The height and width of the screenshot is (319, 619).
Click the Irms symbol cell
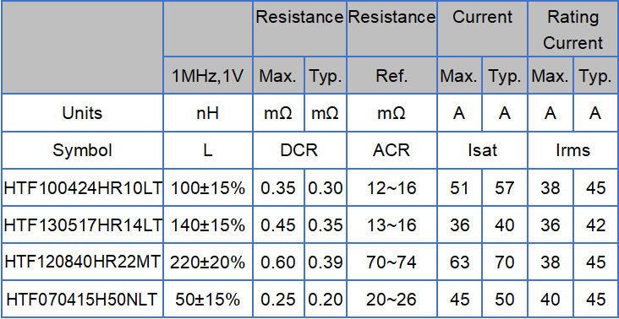tap(572, 150)
